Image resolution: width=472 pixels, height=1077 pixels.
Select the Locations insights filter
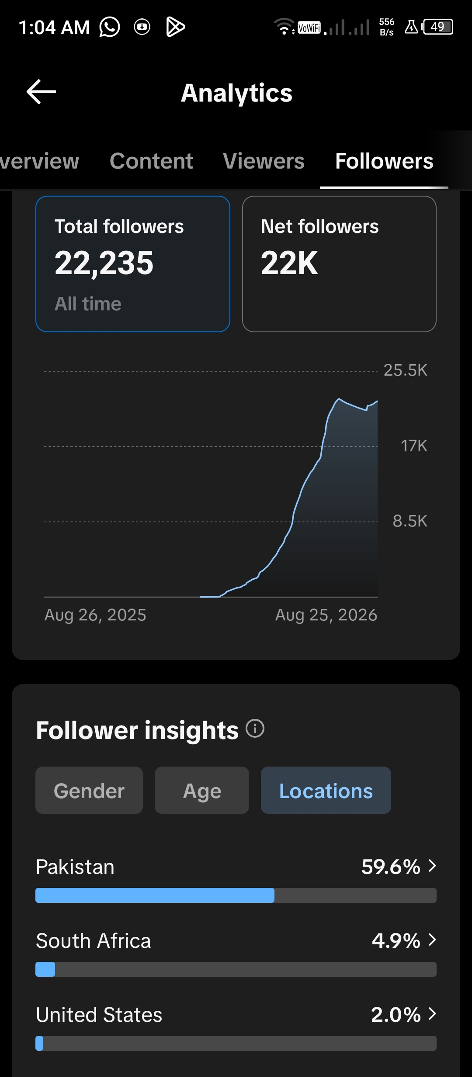326,790
